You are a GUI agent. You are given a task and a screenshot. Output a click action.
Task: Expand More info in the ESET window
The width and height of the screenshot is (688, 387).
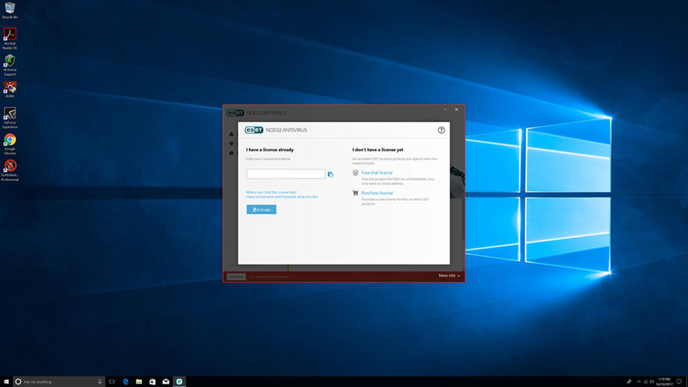449,276
